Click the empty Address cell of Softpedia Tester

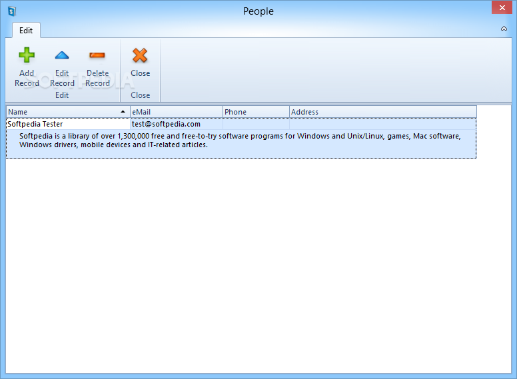pyautogui.click(x=383, y=124)
